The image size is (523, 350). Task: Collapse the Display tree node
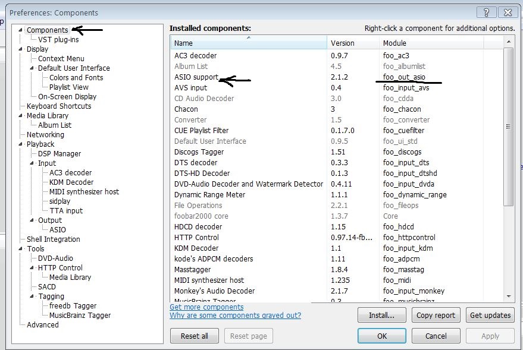(20, 49)
